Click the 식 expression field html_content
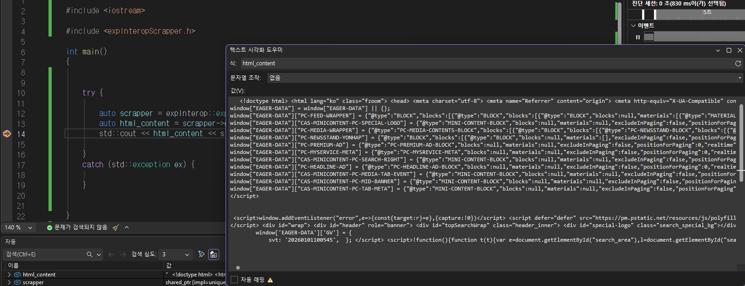The height and width of the screenshot is (286, 745). click(x=487, y=64)
